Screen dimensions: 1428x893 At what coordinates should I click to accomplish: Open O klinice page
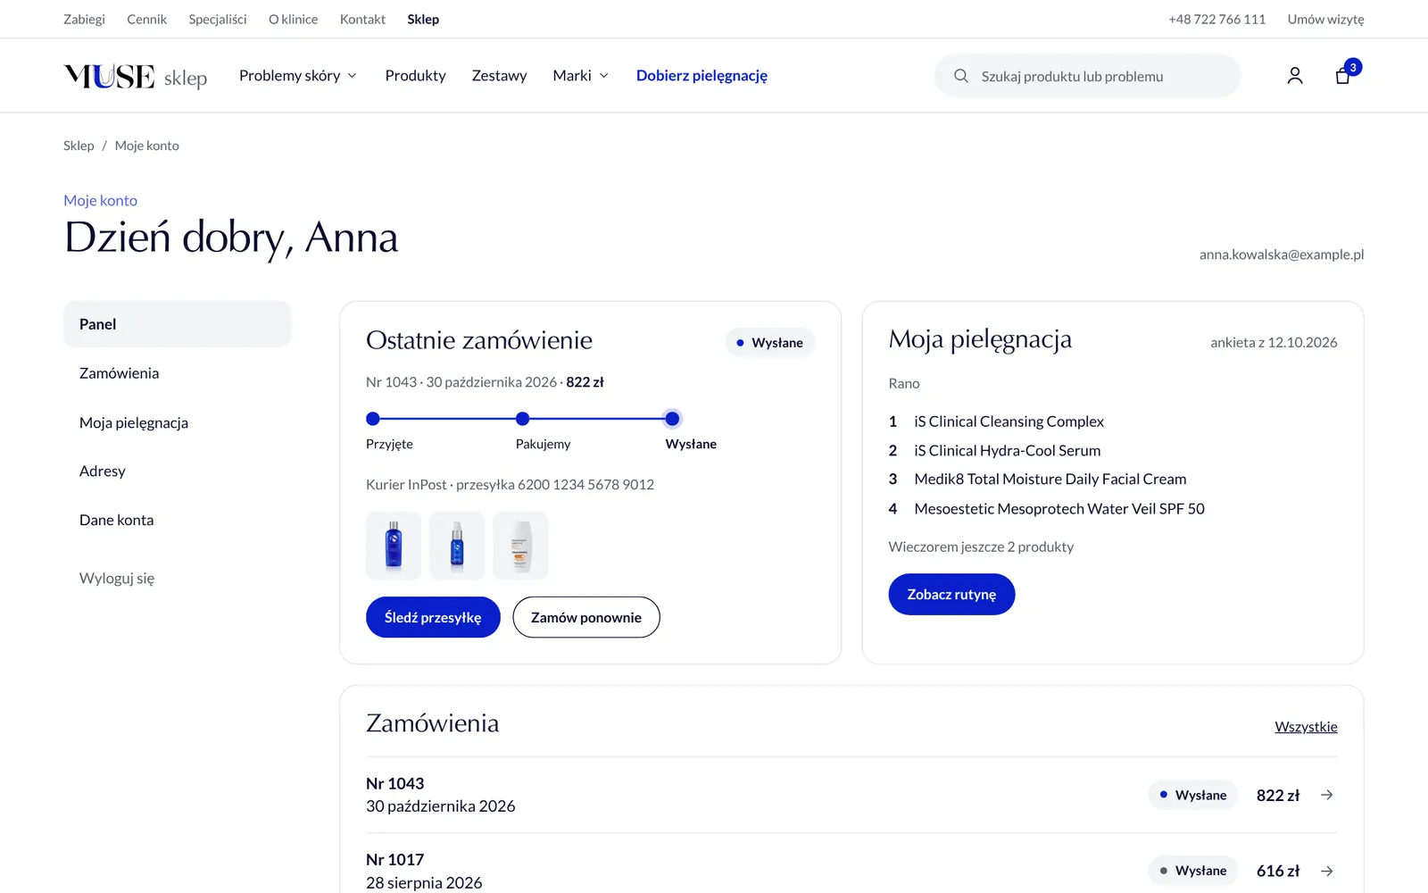point(293,19)
